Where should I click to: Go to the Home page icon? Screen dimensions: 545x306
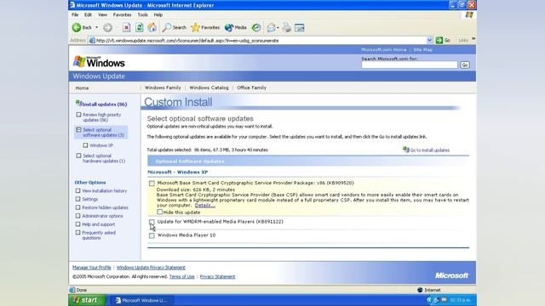coord(152,27)
